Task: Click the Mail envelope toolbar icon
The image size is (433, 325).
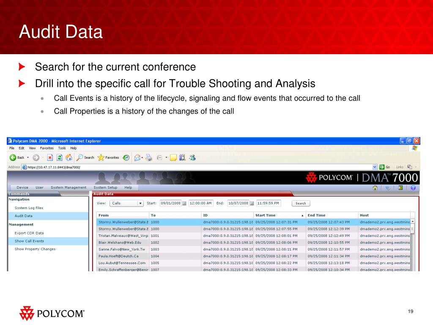Action: (x=137, y=157)
